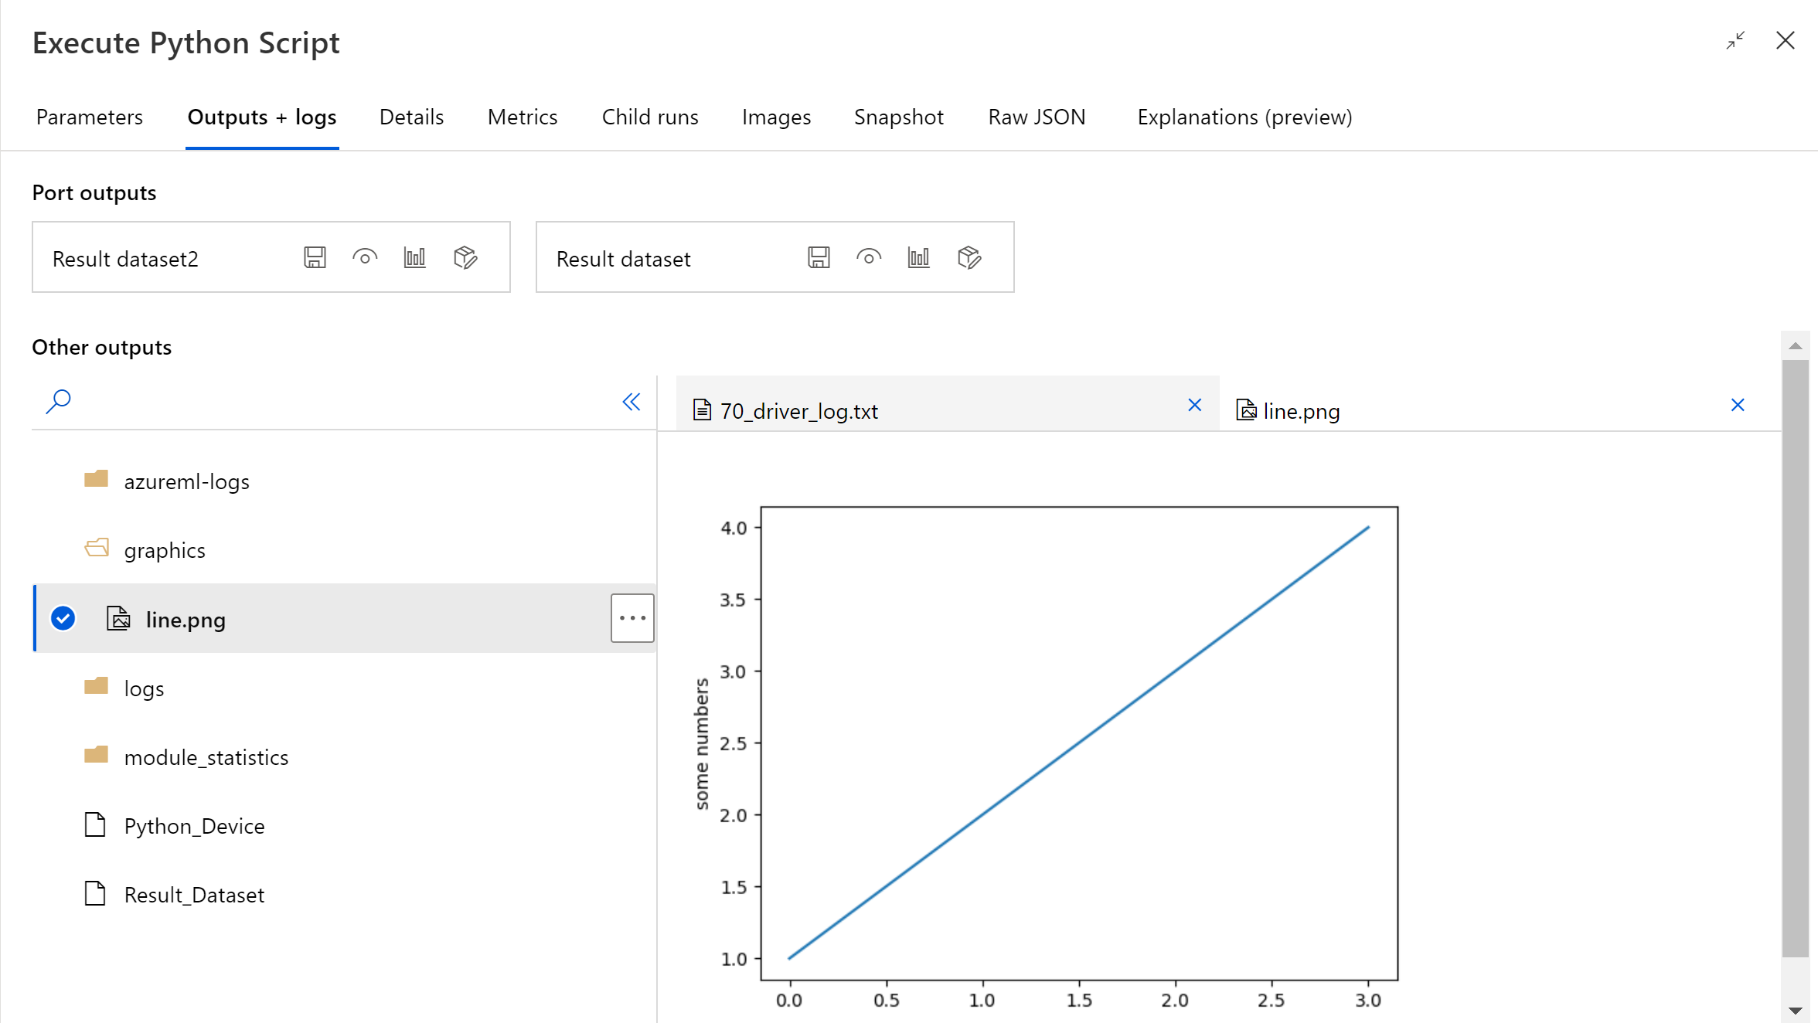This screenshot has height=1023, width=1818.
Task: Click the options icon next to line.png
Action: (x=632, y=617)
